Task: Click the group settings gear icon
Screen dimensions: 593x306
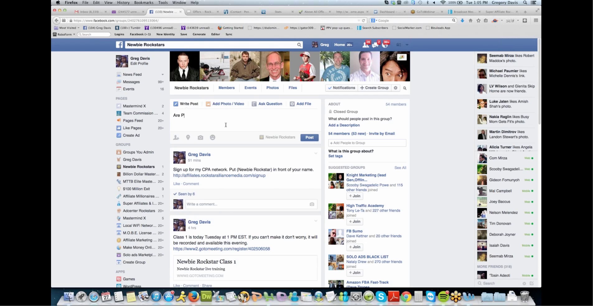Action: (x=395, y=88)
